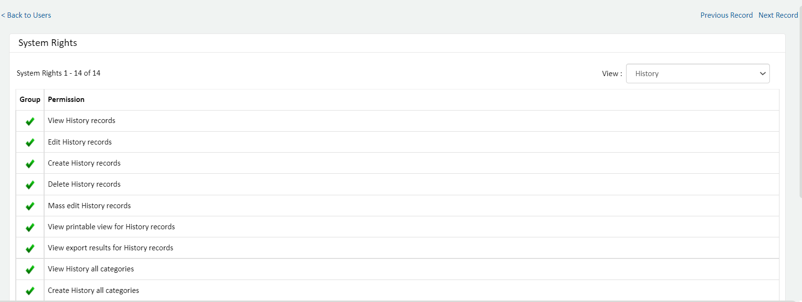Go back via Back to Users link
The height and width of the screenshot is (302, 802).
[x=26, y=15]
